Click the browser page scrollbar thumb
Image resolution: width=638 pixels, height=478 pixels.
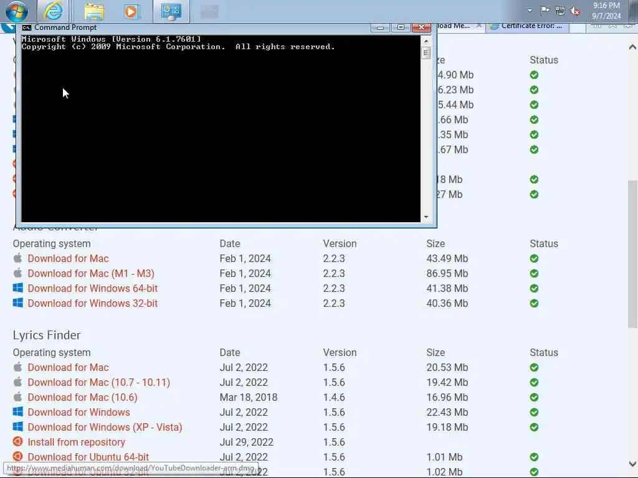click(632, 254)
